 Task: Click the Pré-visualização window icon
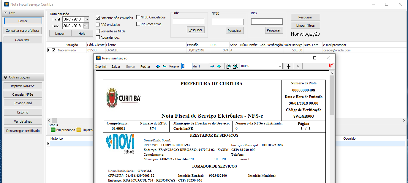click(98, 58)
